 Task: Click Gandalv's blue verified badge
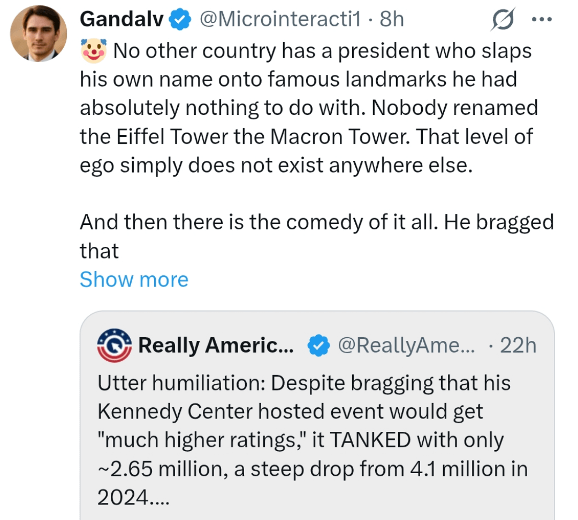pos(180,20)
